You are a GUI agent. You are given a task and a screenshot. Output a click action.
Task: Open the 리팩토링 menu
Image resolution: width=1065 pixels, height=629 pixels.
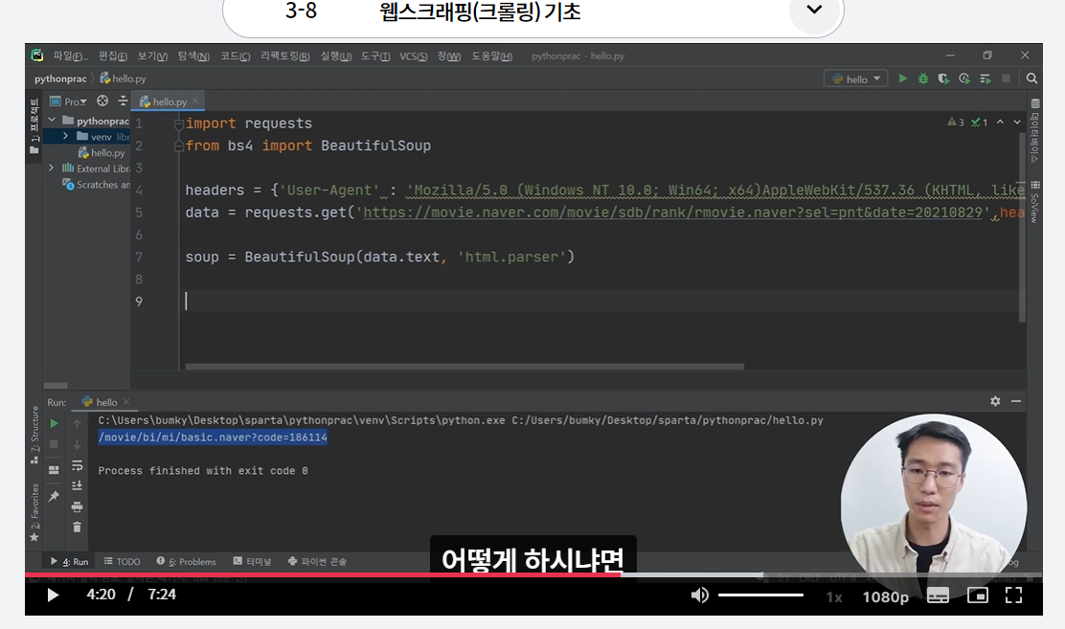click(x=284, y=56)
